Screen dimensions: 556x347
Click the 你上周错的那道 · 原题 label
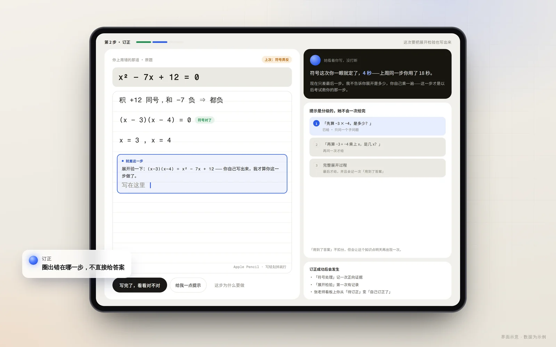click(x=132, y=60)
